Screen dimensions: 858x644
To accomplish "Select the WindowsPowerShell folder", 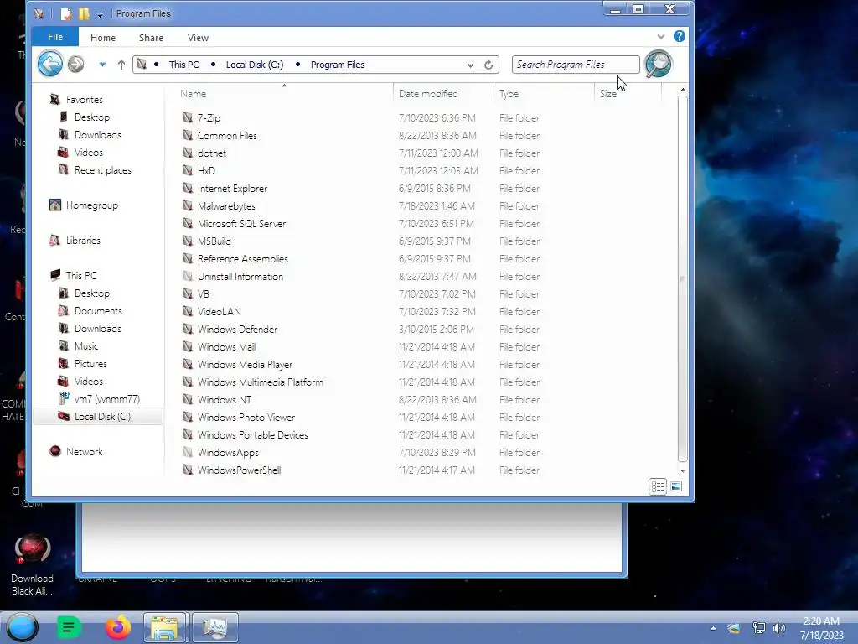I will pos(239,470).
